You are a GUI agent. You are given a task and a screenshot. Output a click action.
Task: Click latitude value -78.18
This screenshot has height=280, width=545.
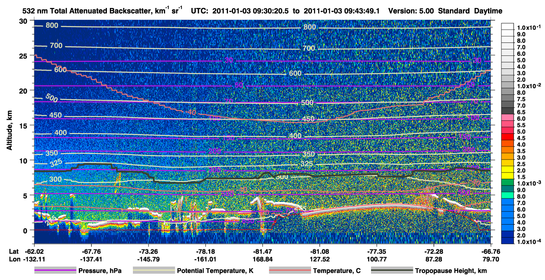point(205,252)
